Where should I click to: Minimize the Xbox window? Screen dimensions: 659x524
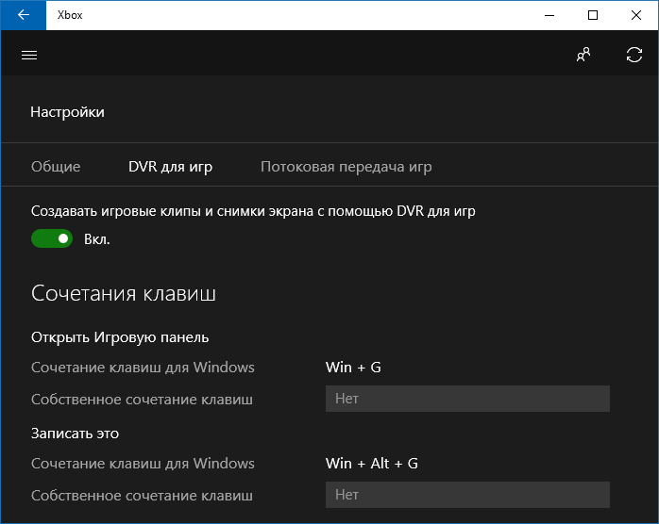click(x=549, y=15)
